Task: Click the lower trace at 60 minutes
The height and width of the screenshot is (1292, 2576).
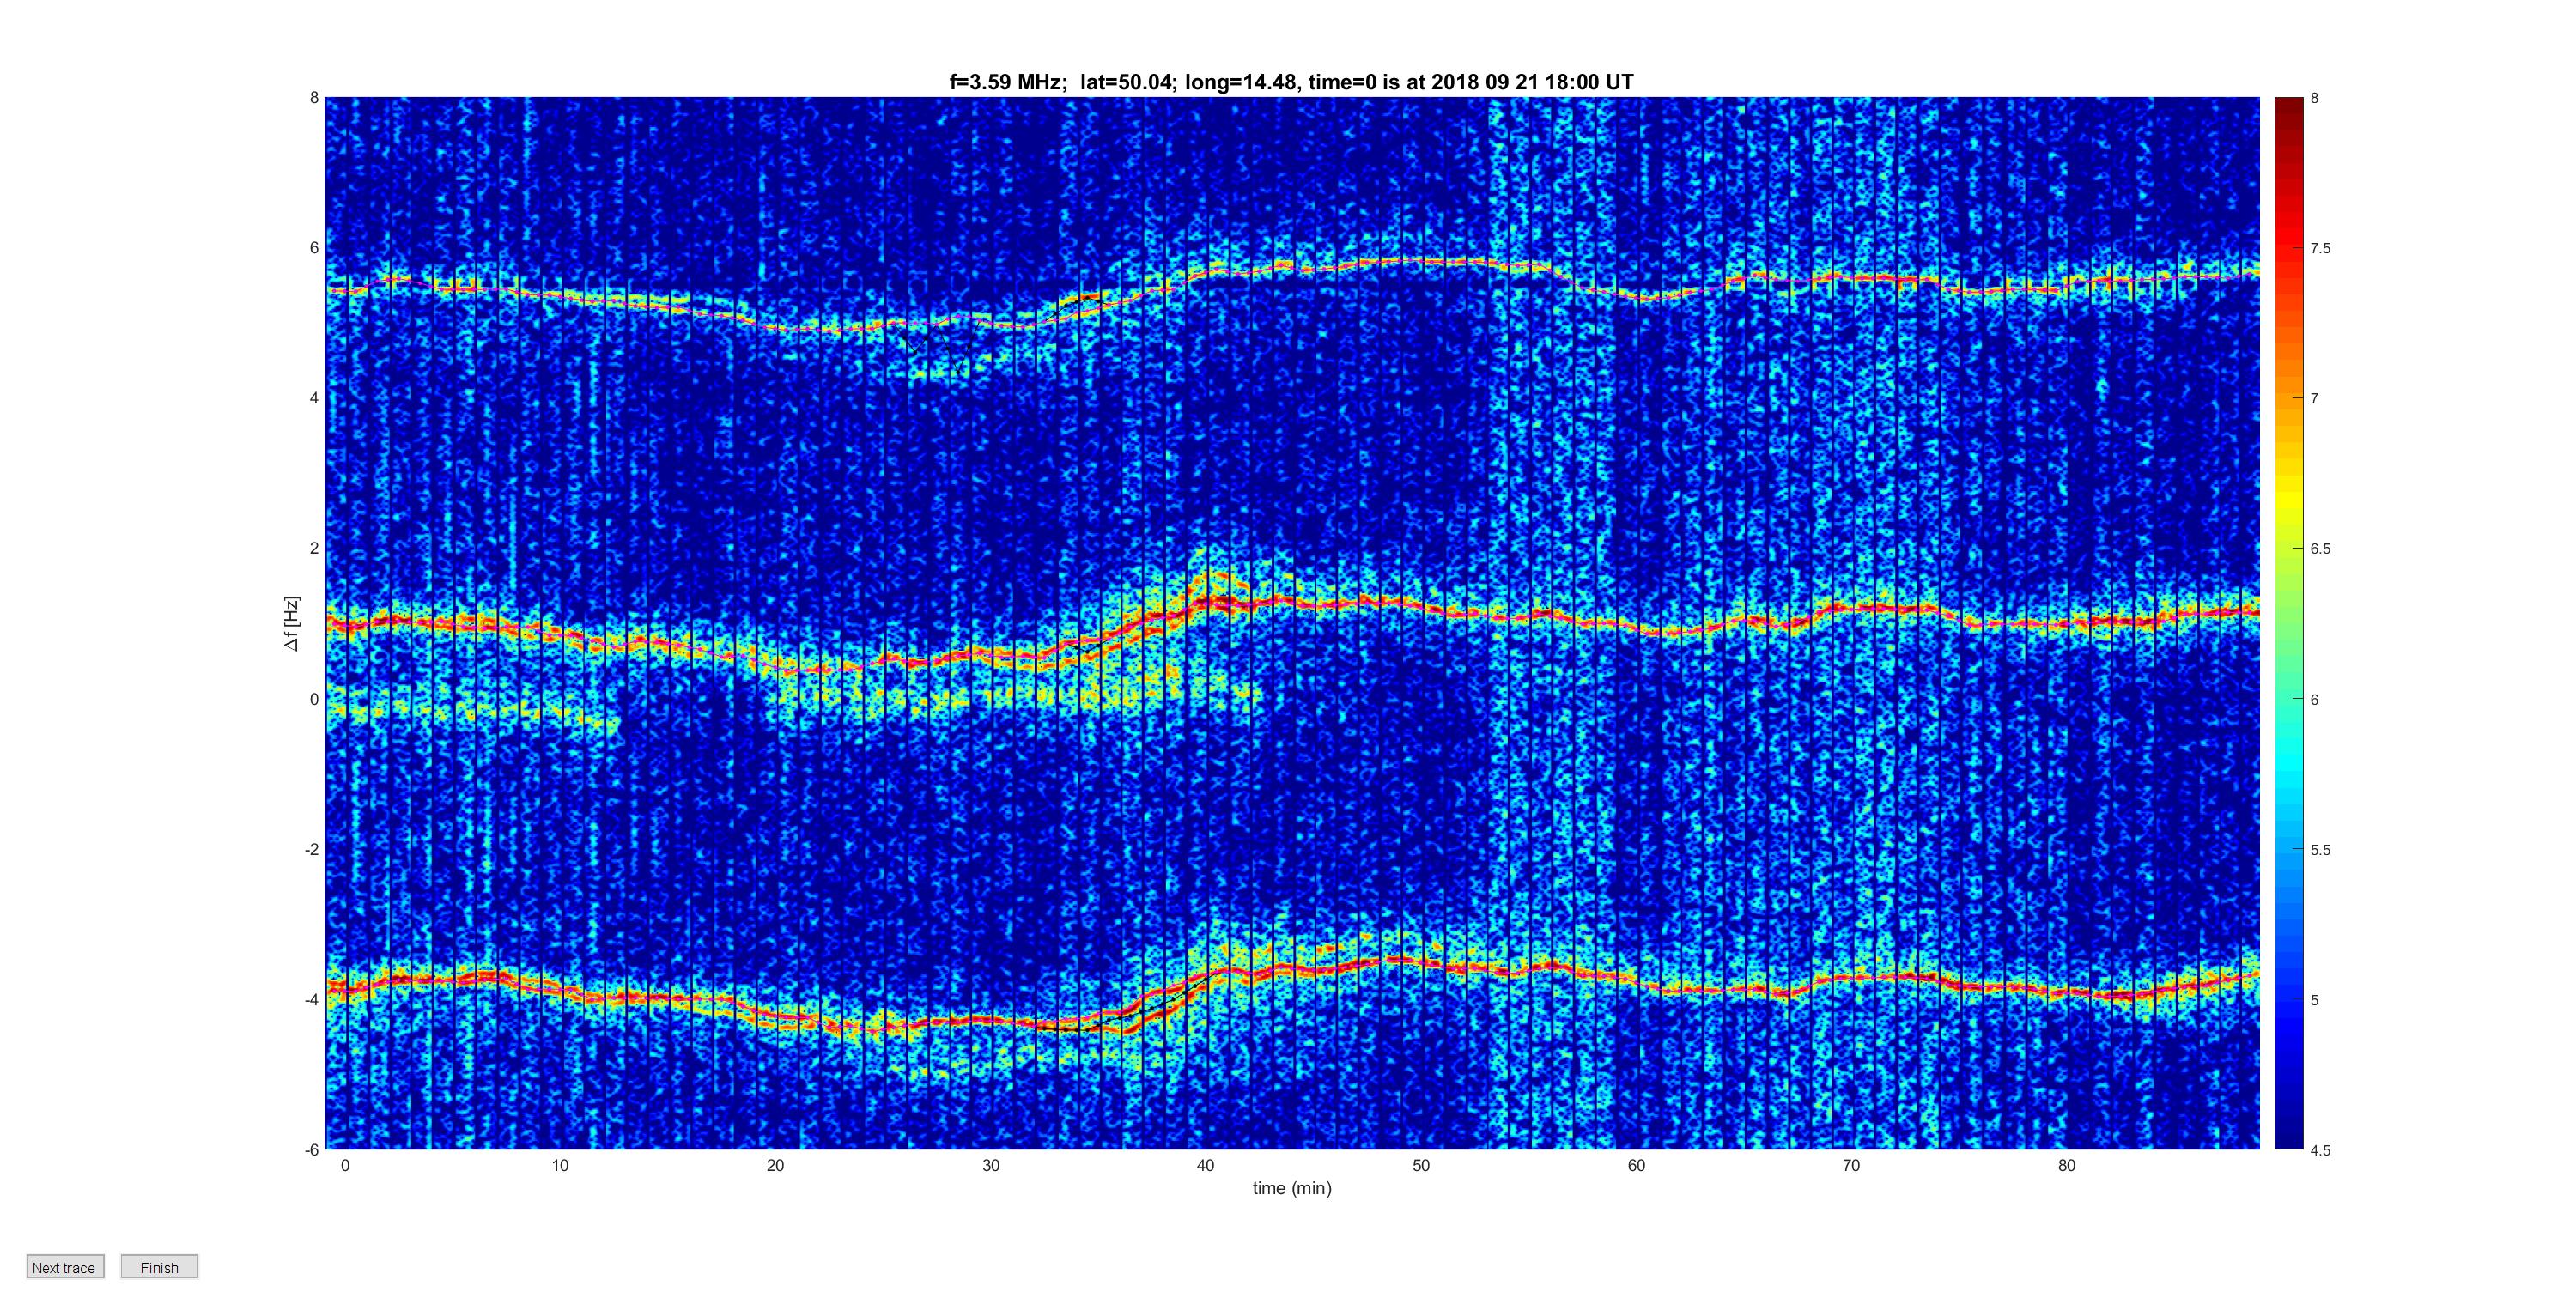Action: (1636, 980)
